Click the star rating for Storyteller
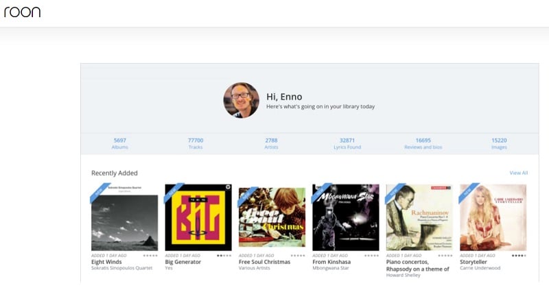Screen dimensions: 549x294 pos(519,255)
